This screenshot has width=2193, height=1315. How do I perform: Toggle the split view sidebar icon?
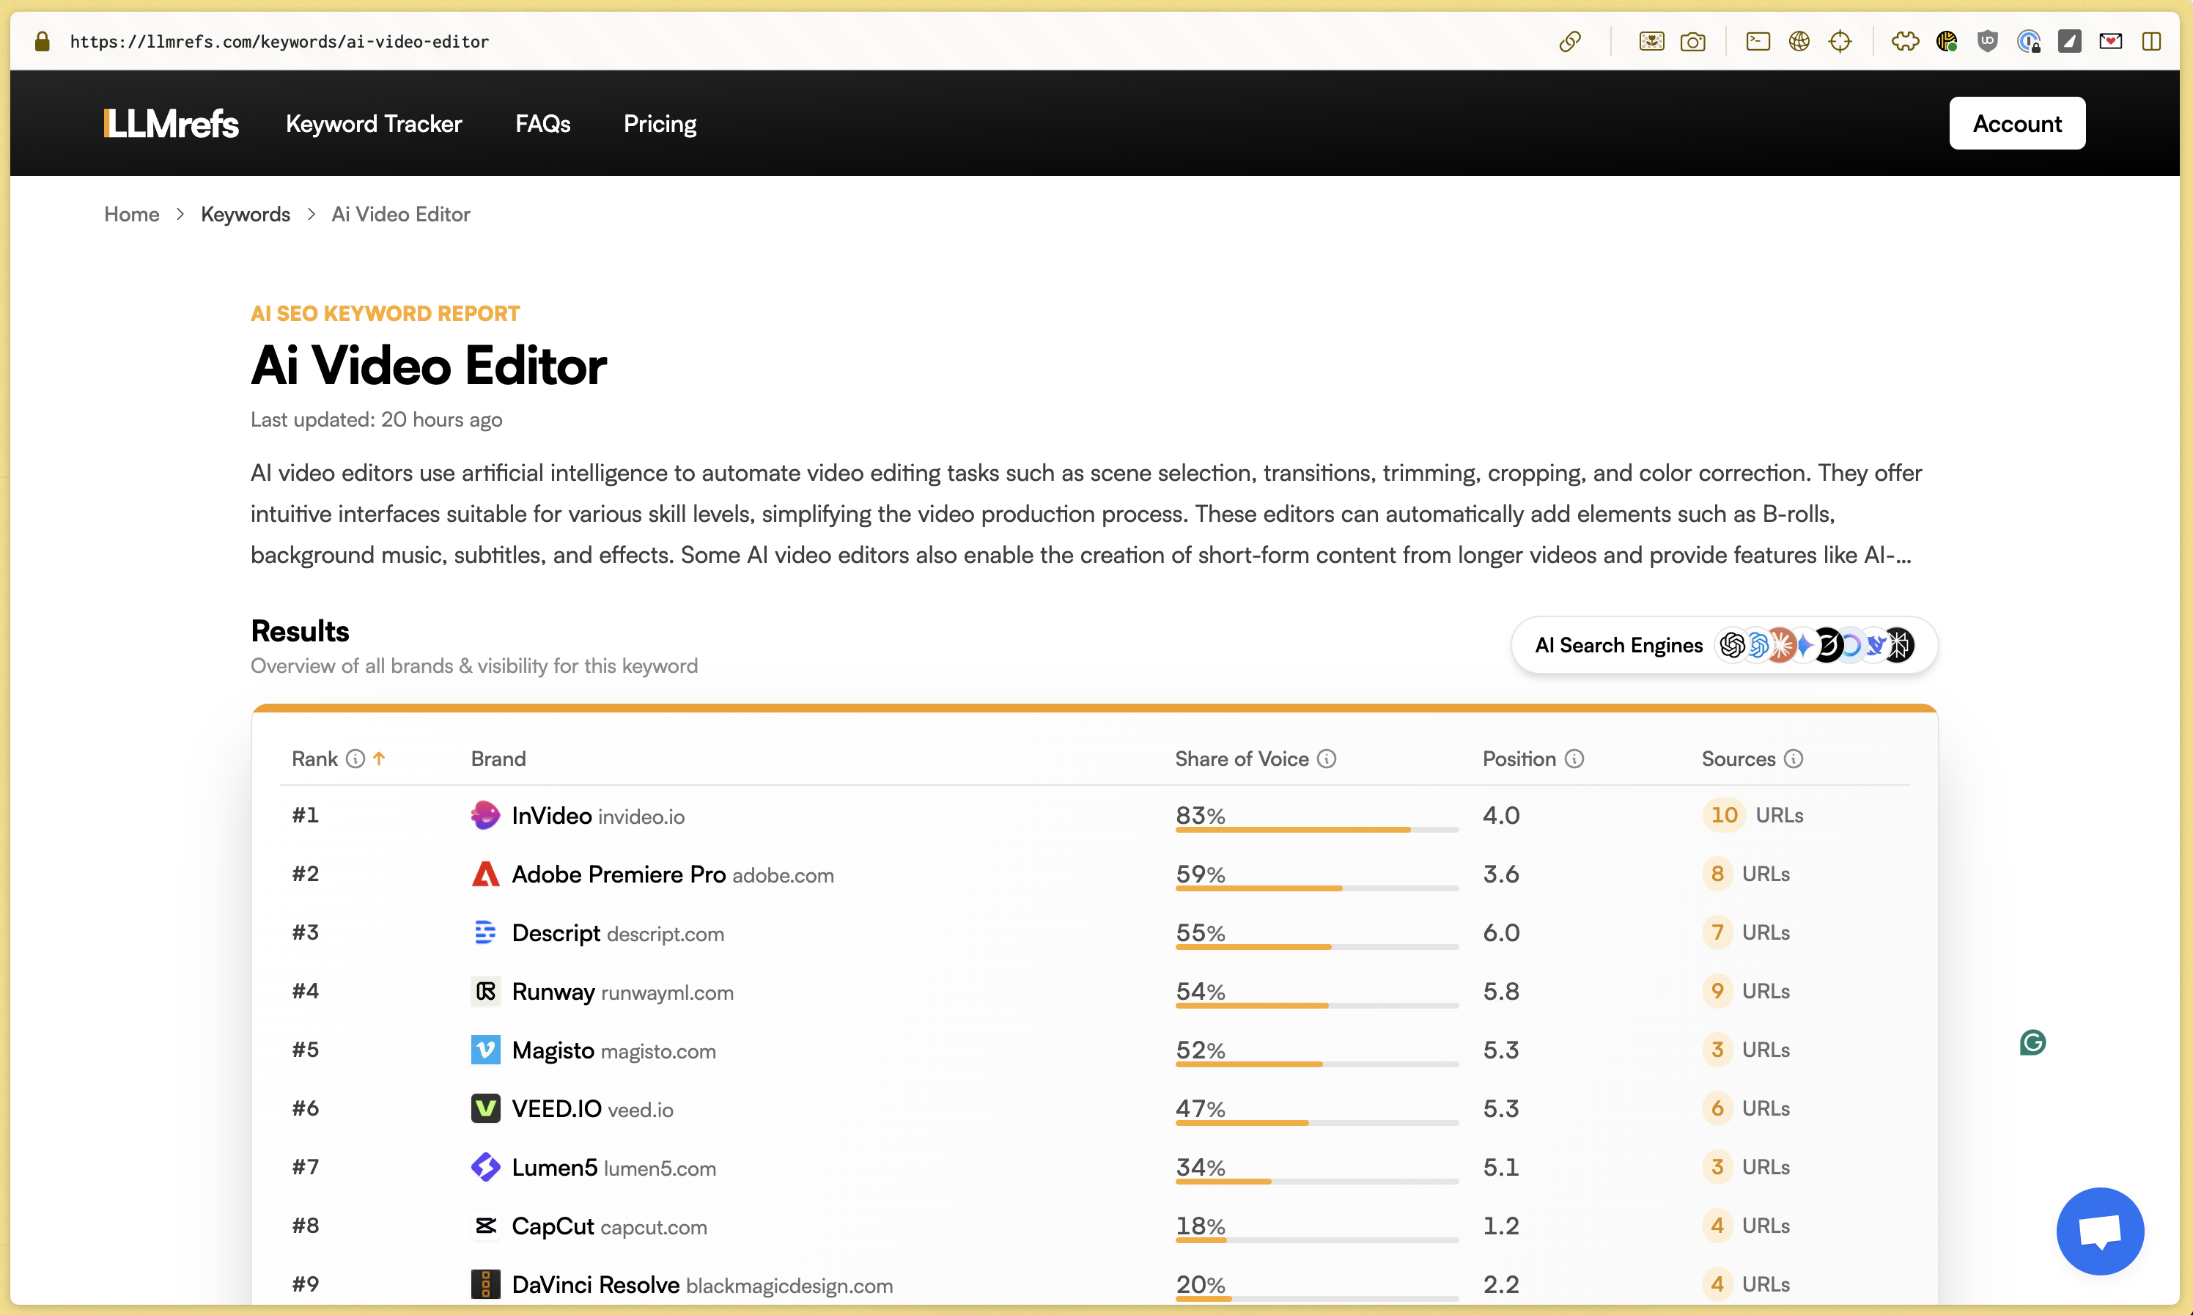[2151, 42]
